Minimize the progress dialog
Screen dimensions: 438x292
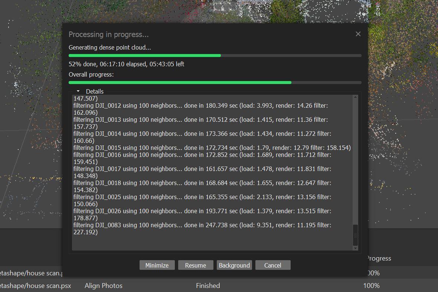click(157, 265)
